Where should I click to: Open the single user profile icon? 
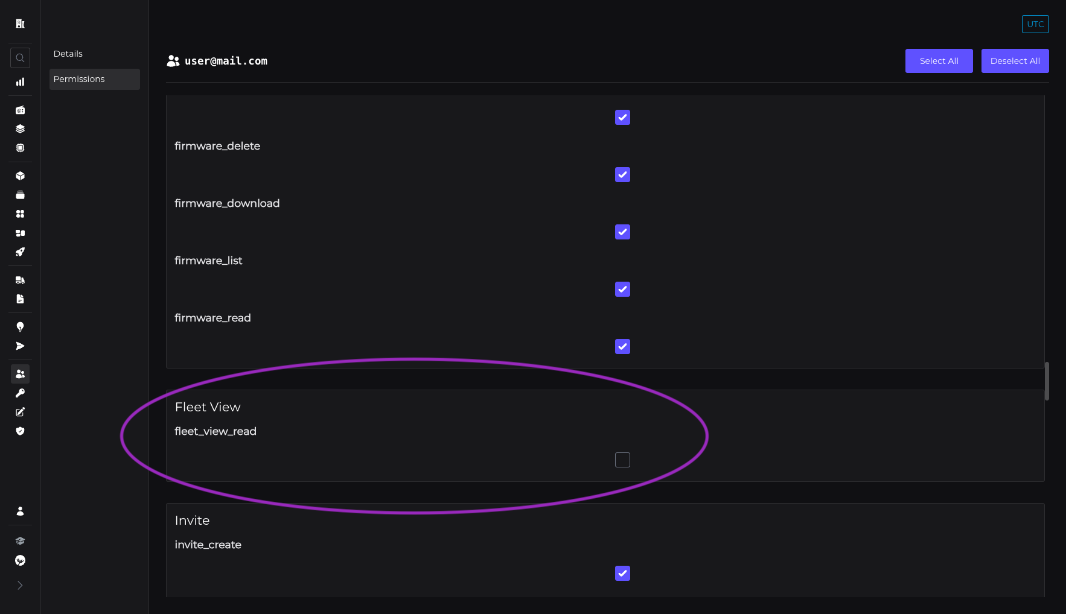click(20, 511)
